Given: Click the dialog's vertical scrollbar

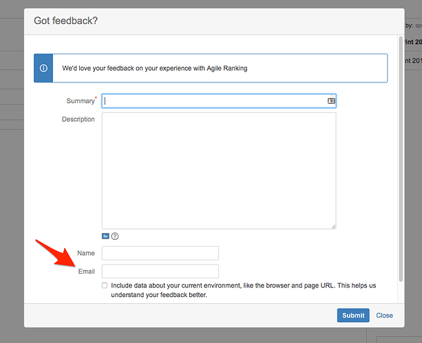Looking at the screenshot, I should tap(401, 151).
